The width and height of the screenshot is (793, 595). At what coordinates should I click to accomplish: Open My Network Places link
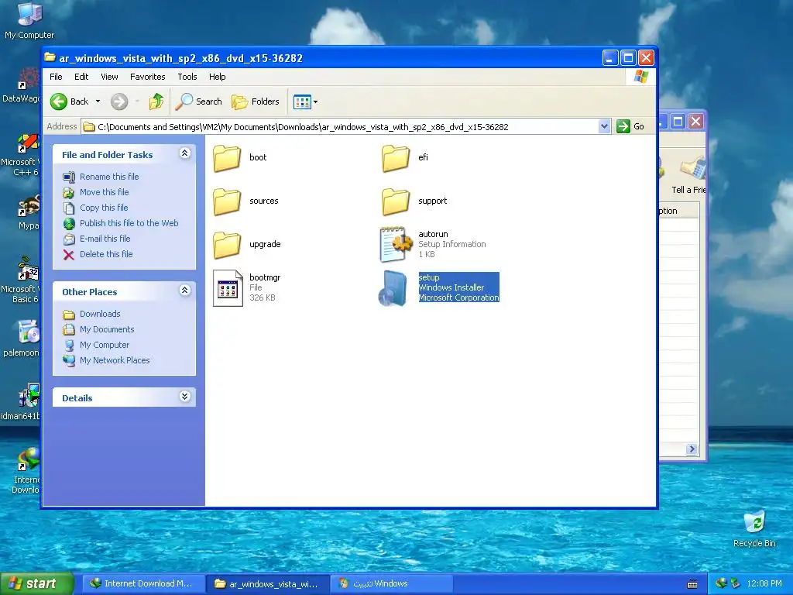(115, 361)
